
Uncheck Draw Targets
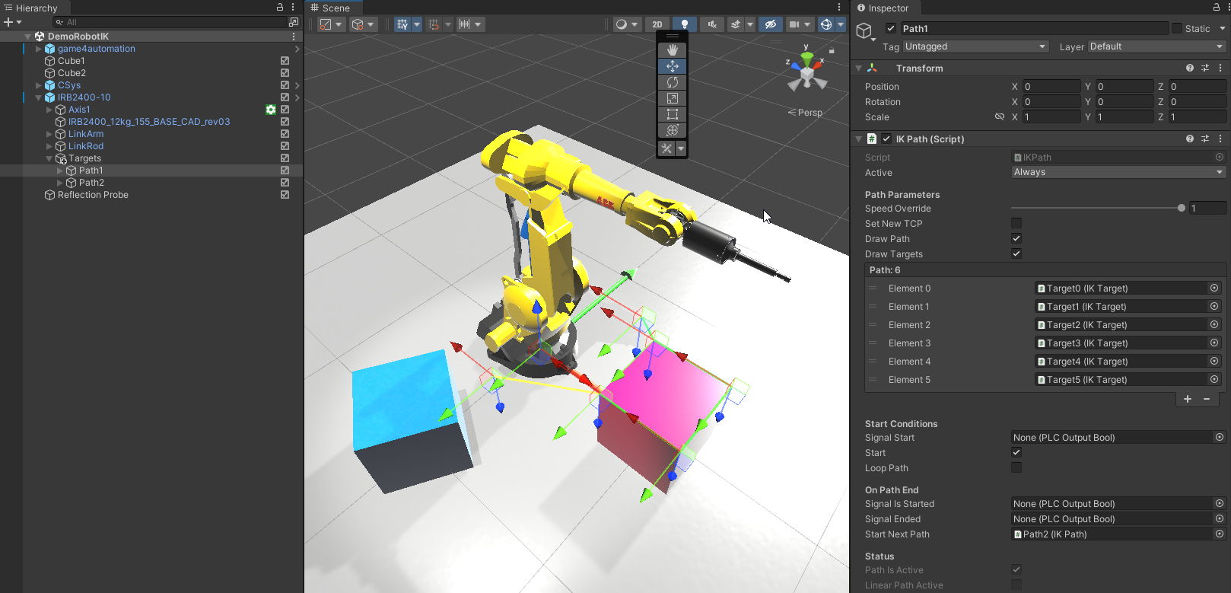coord(1016,253)
